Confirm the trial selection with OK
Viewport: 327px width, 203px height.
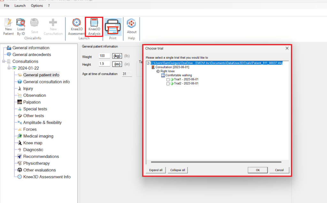coord(258,170)
